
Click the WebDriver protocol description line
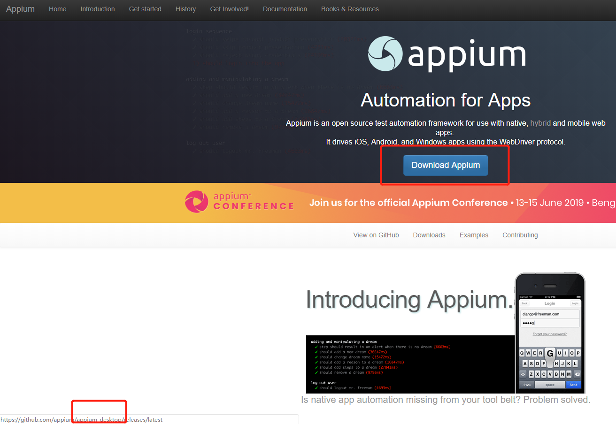[446, 142]
